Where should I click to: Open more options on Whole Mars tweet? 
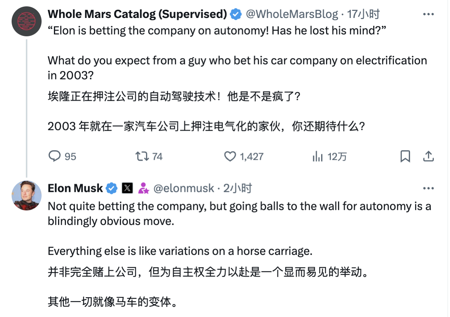[428, 15]
